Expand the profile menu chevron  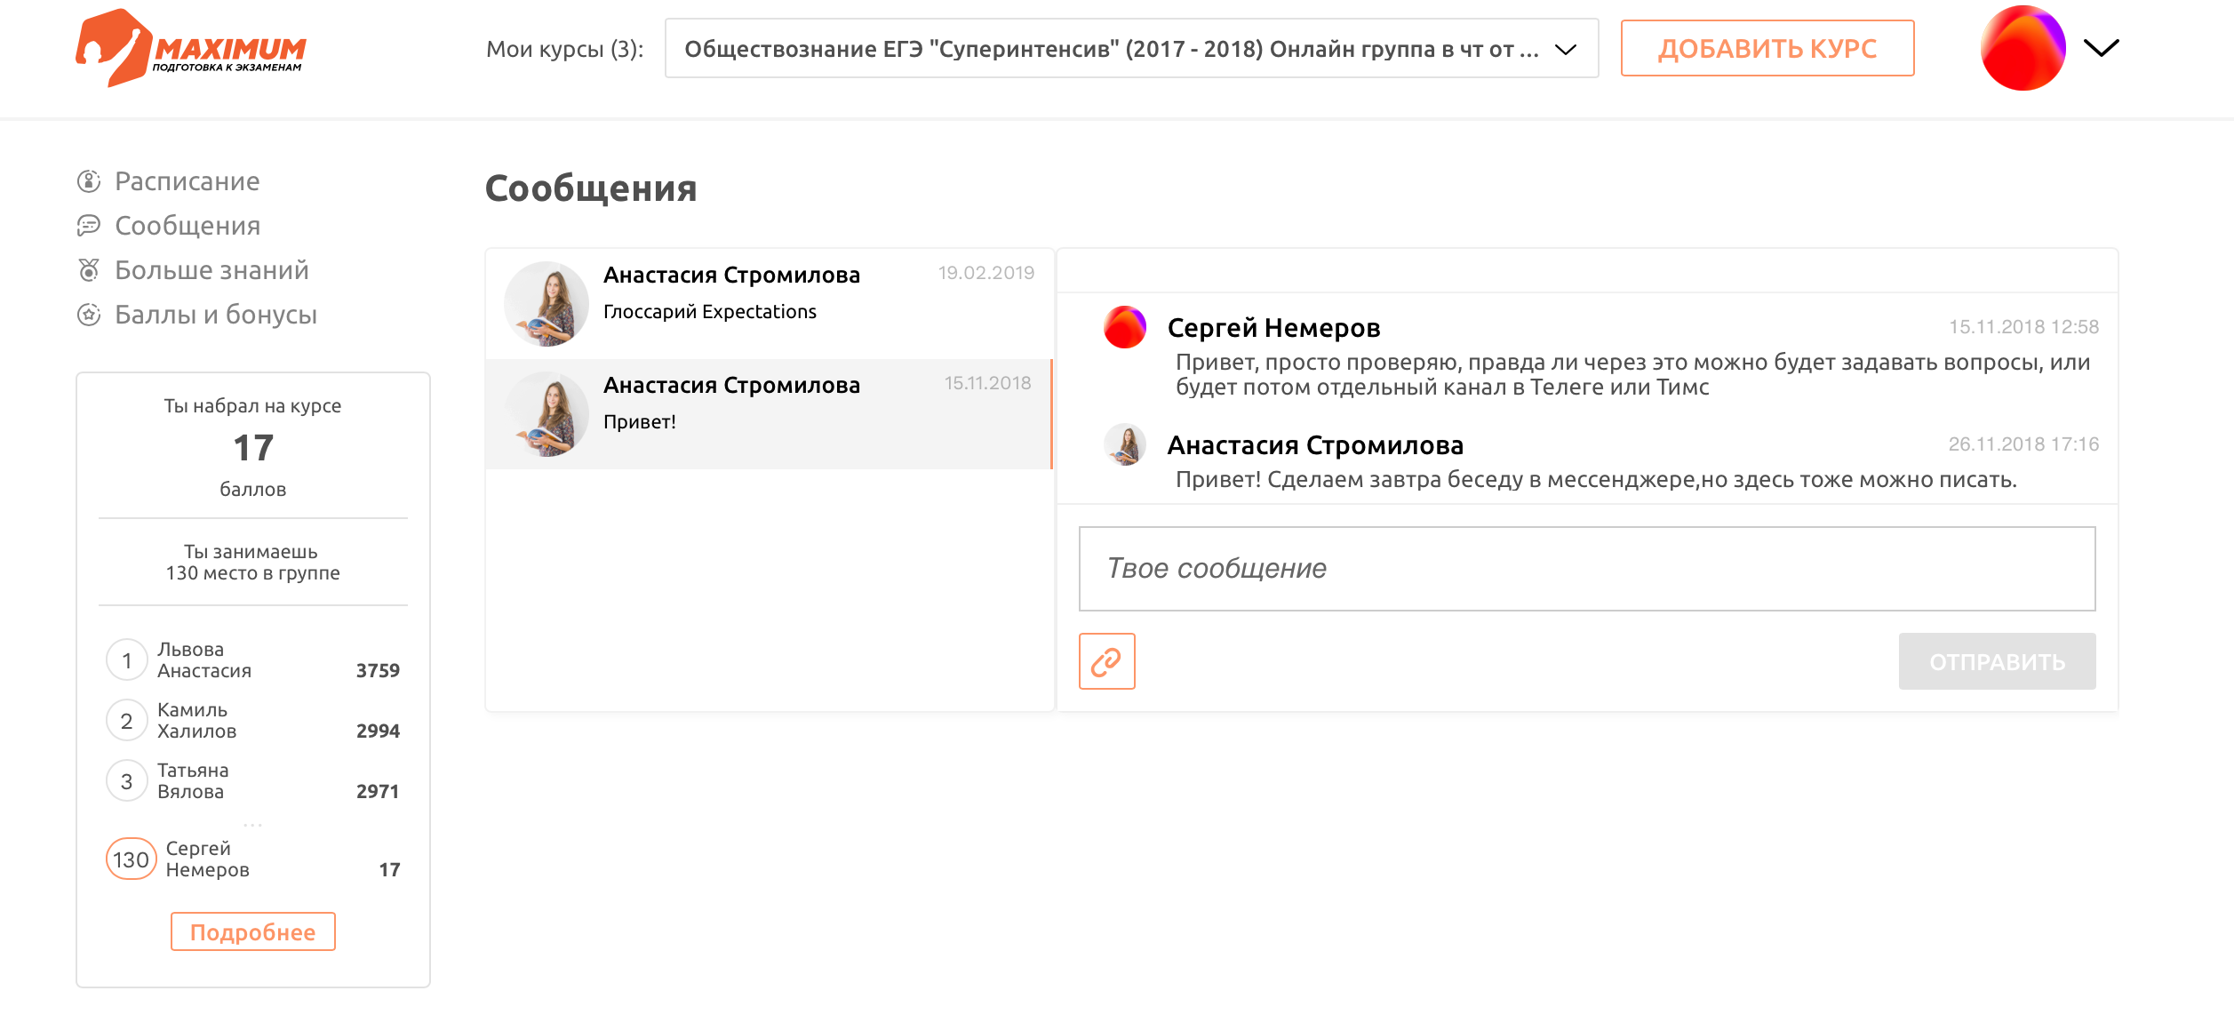(x=2101, y=48)
